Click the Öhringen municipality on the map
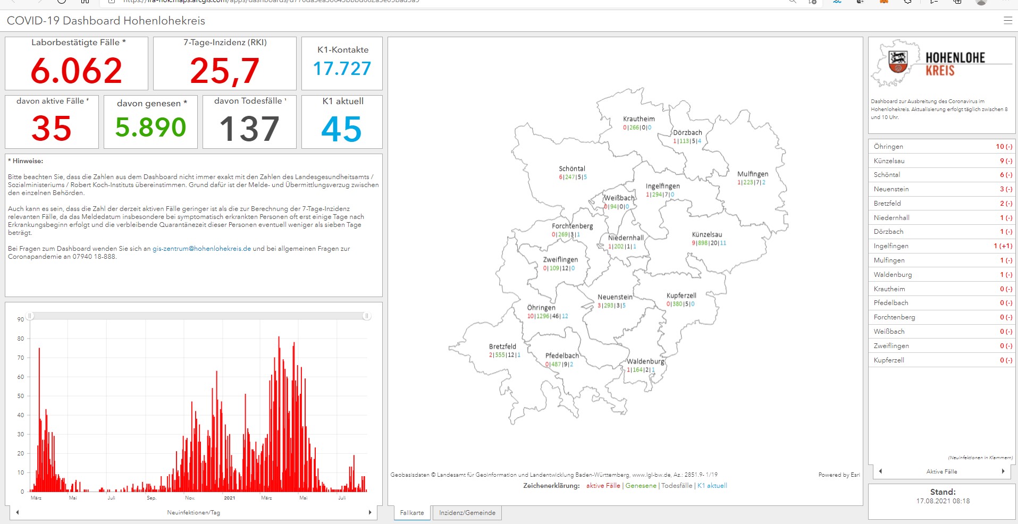The height and width of the screenshot is (524, 1018). pyautogui.click(x=541, y=308)
